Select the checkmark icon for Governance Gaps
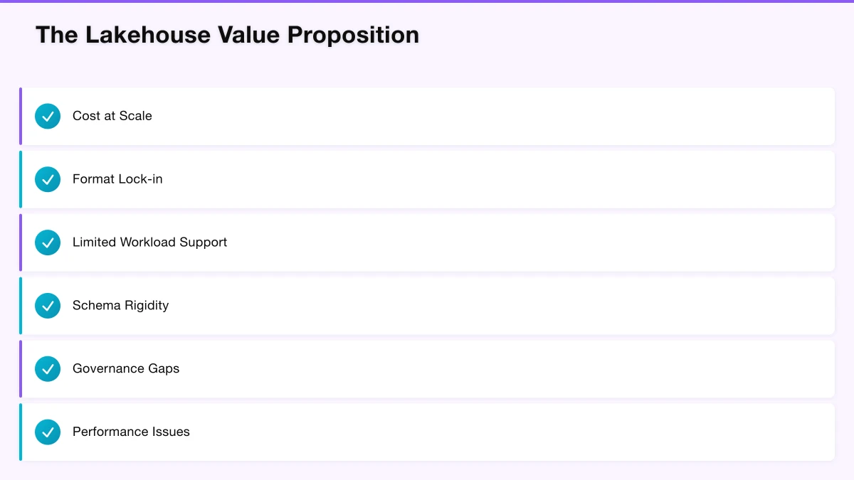 pyautogui.click(x=48, y=369)
